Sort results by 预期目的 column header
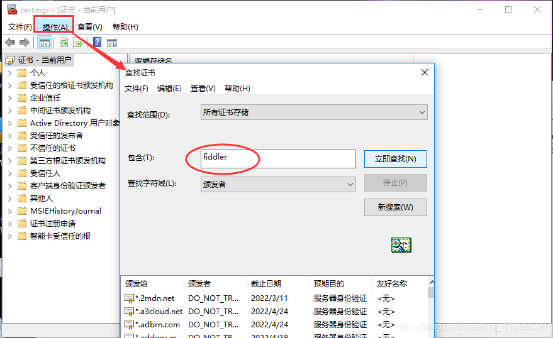The image size is (553, 338). 341,284
